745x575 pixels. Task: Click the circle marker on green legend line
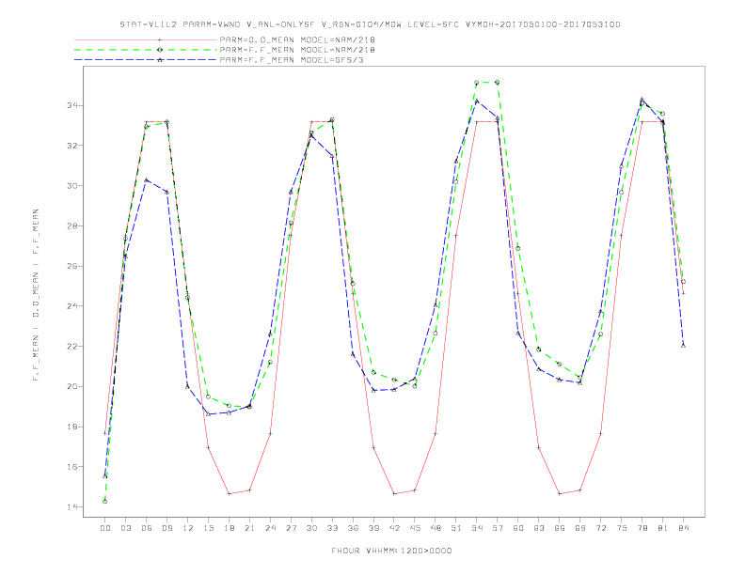coord(160,50)
